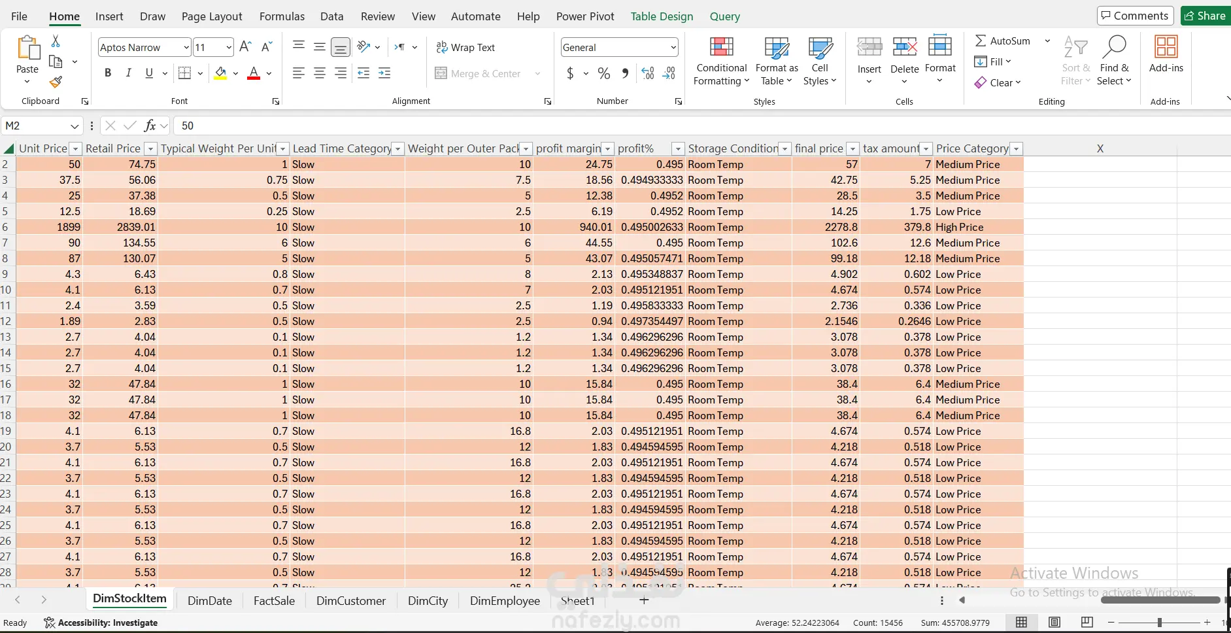
Task: Decrease font size with smaller A icon
Action: 267,47
